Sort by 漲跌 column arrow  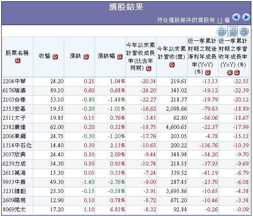click(x=86, y=57)
